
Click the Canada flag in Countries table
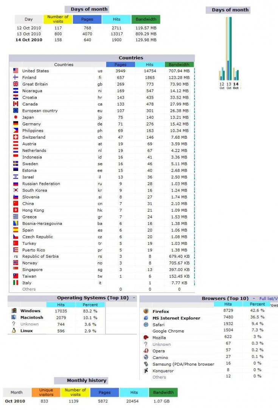tap(16, 104)
